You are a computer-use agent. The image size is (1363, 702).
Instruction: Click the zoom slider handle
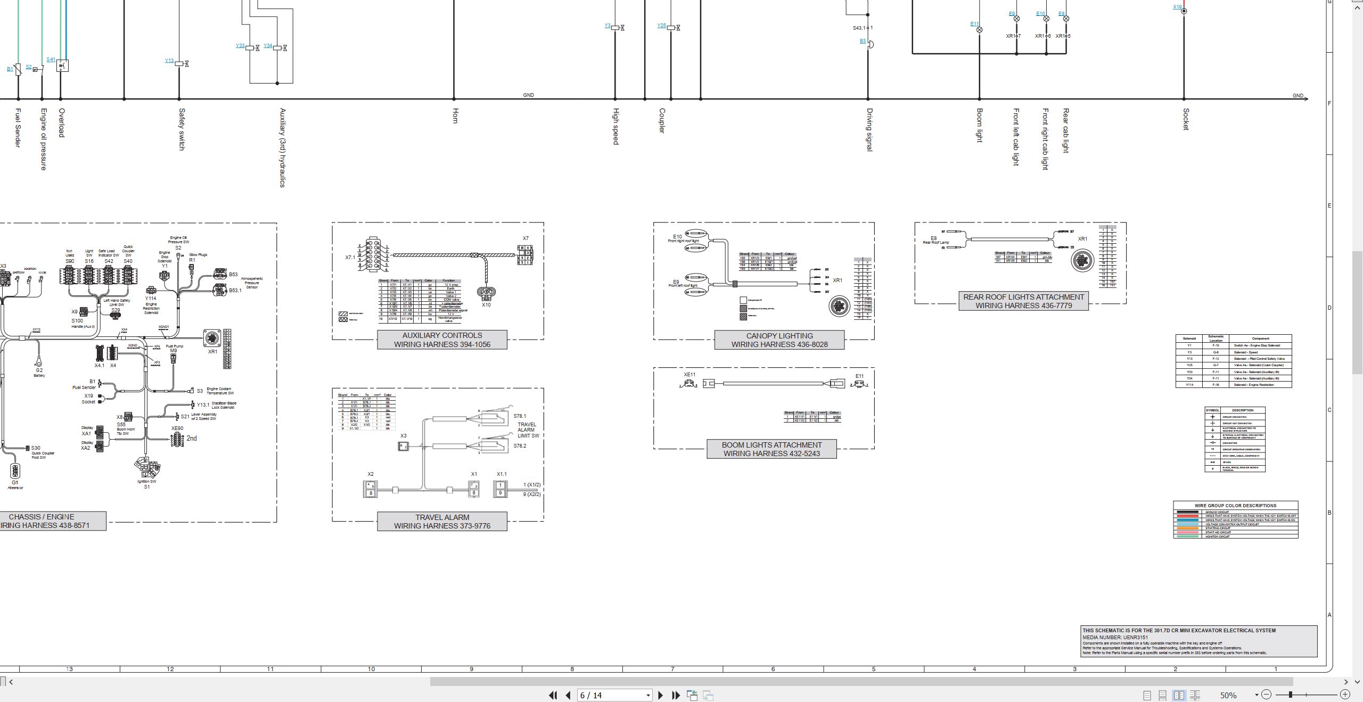1291,695
